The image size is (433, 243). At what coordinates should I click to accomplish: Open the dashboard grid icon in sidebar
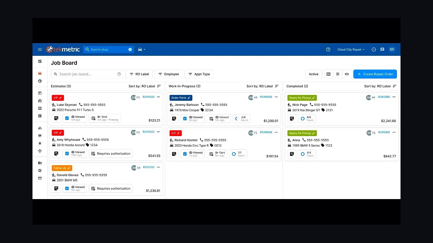coord(40,62)
